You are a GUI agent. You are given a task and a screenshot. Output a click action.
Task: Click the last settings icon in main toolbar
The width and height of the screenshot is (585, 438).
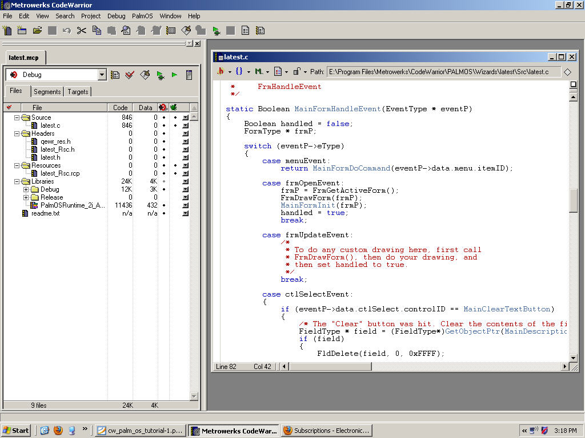(261, 31)
